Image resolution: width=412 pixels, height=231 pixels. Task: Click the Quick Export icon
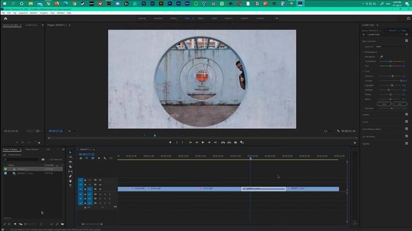[x=408, y=19]
